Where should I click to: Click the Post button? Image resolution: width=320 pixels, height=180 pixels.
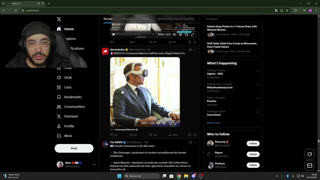click(x=74, y=148)
